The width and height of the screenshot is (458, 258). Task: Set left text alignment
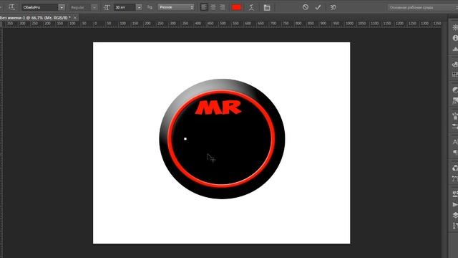coord(204,7)
